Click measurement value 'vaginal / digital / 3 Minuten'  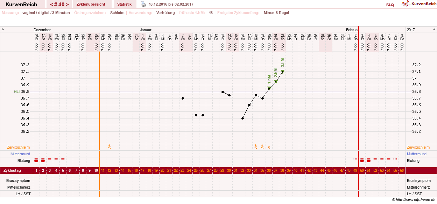46,13
